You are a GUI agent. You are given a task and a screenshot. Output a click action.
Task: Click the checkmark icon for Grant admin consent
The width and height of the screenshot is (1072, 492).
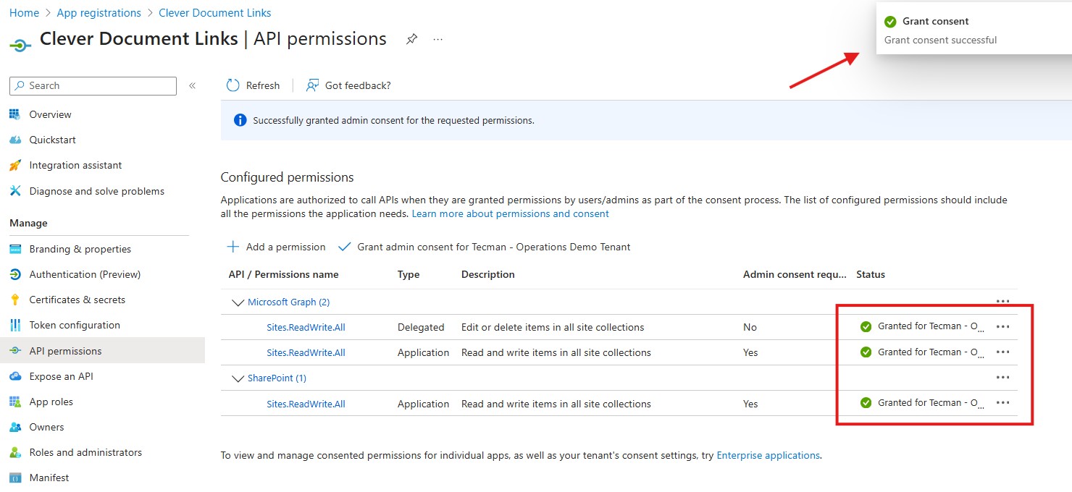point(345,247)
